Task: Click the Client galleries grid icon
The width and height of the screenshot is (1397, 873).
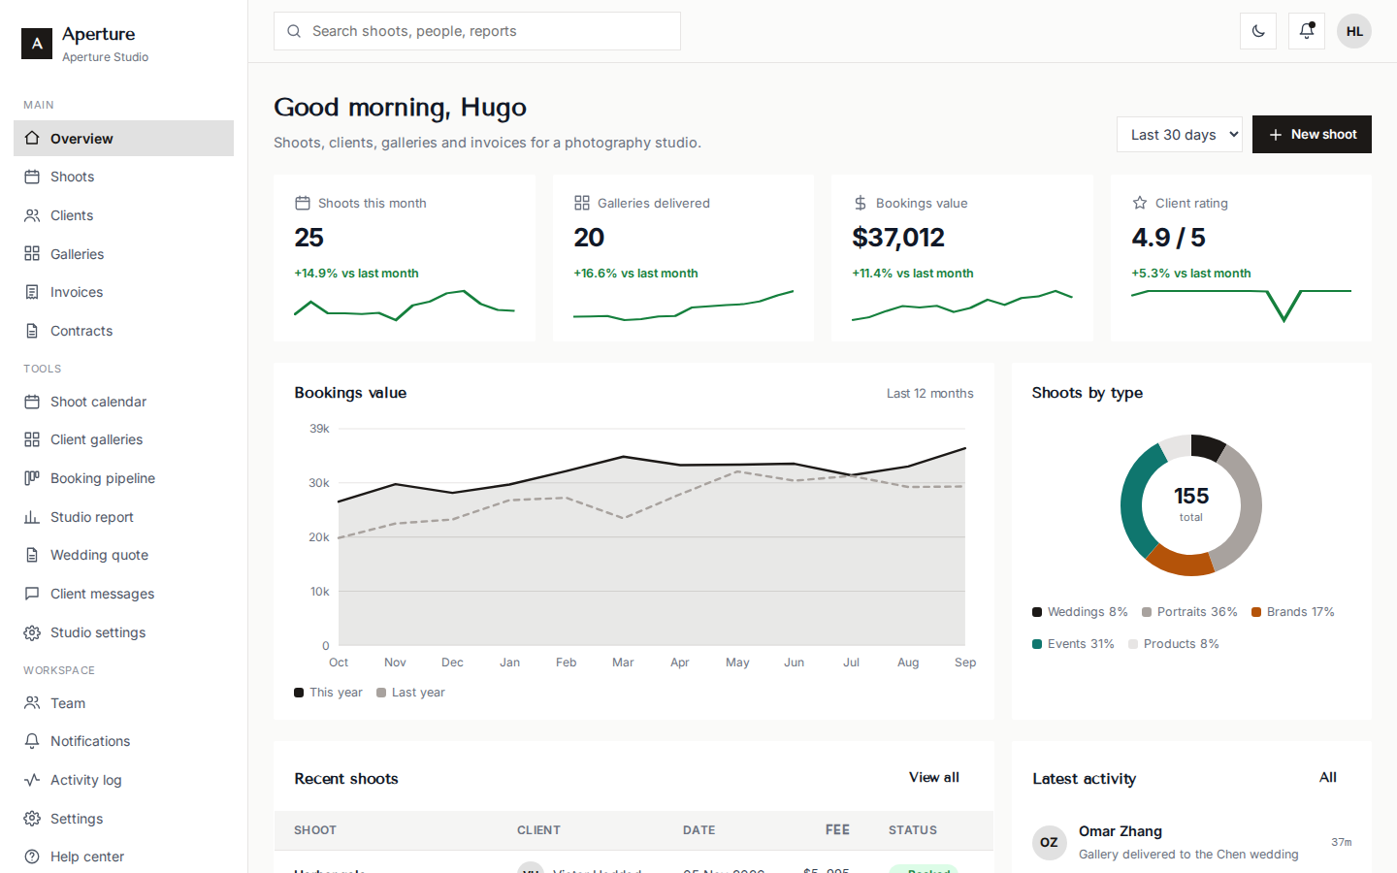Action: click(32, 439)
